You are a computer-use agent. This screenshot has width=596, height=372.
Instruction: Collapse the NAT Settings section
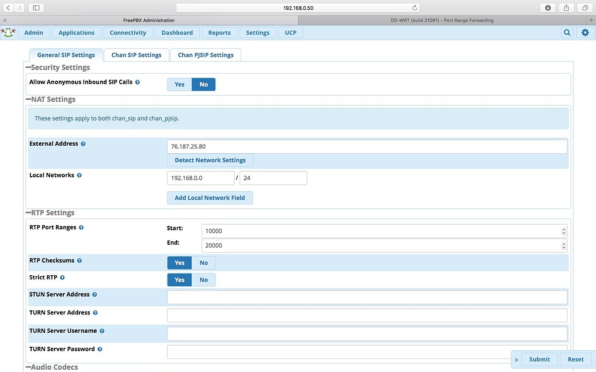tap(28, 99)
